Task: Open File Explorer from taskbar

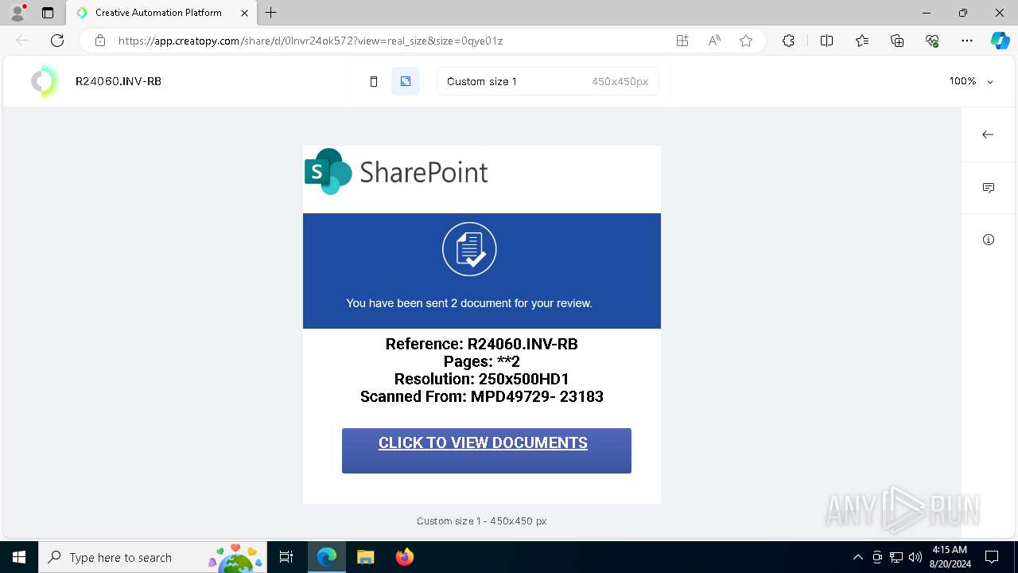Action: click(365, 557)
